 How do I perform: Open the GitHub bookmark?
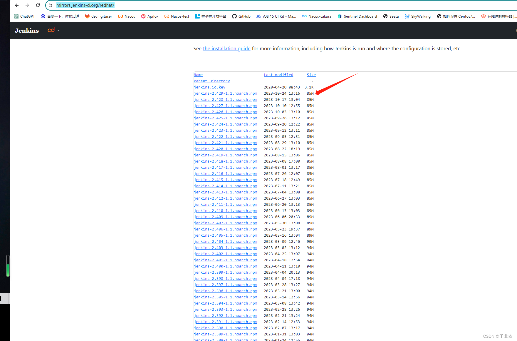[241, 16]
